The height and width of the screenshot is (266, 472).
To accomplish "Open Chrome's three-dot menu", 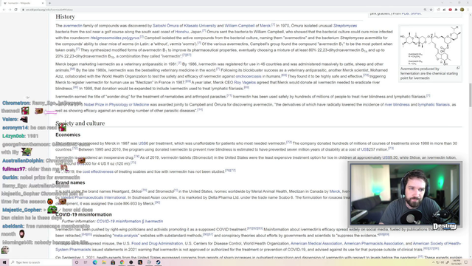I will click(x=468, y=10).
